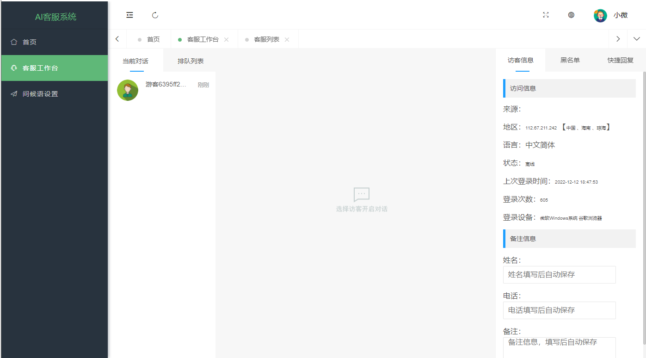Click the login count value 605
The height and width of the screenshot is (358, 646).
(x=544, y=200)
